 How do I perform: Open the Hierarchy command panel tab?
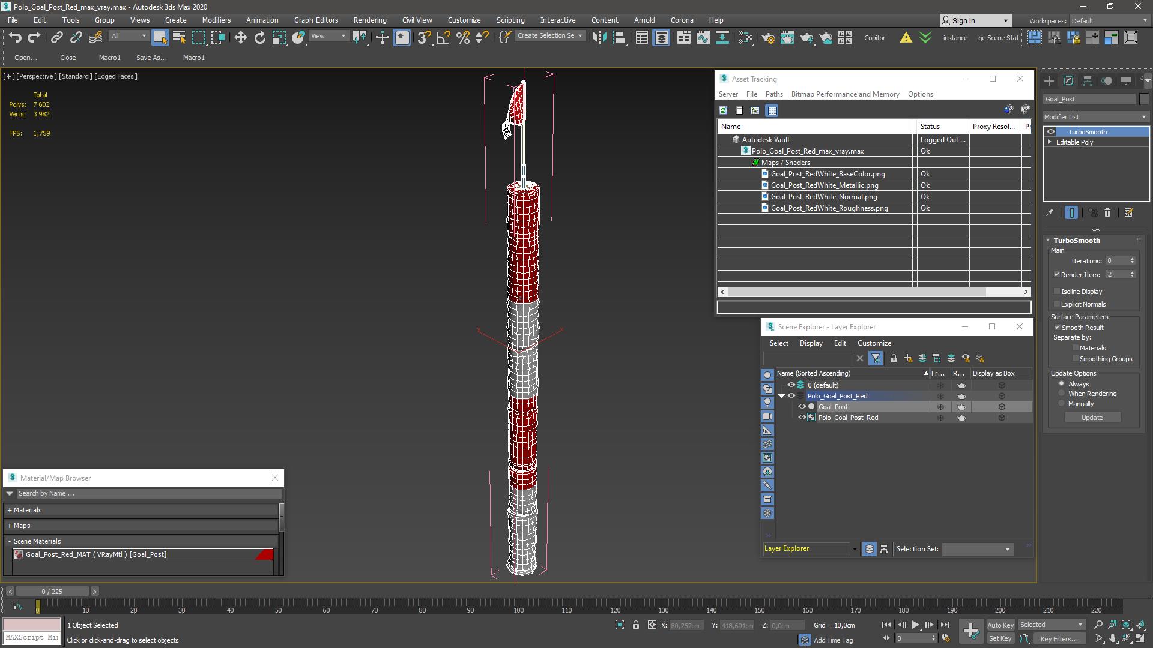click(x=1088, y=81)
